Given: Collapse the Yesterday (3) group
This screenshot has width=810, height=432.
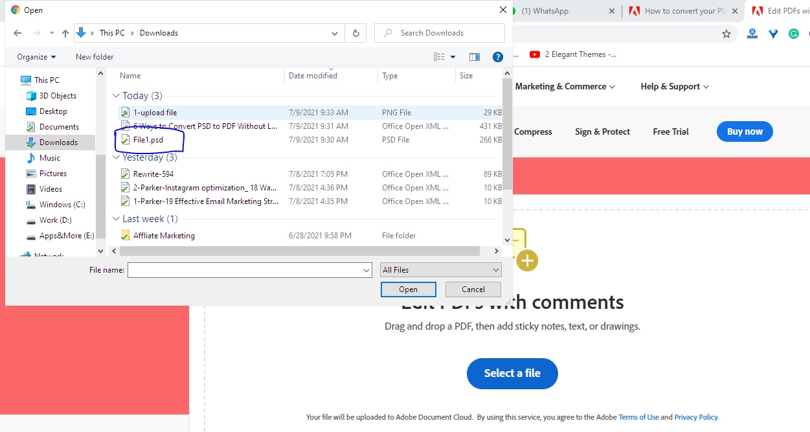Looking at the screenshot, I should pyautogui.click(x=117, y=157).
